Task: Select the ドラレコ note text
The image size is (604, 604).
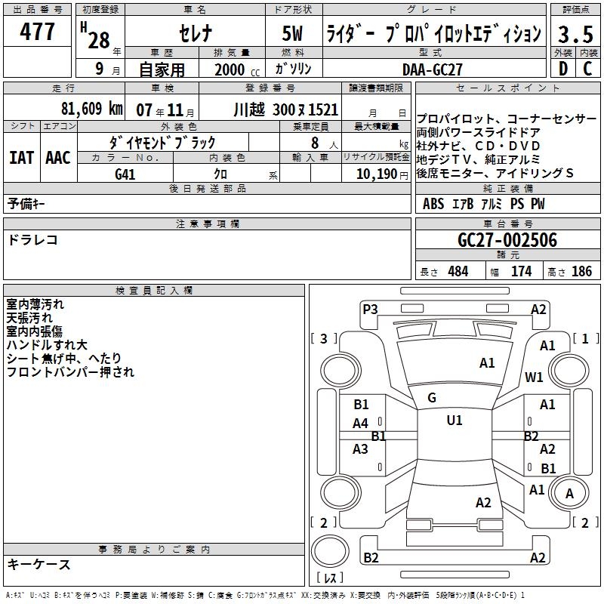Action: coord(32,240)
